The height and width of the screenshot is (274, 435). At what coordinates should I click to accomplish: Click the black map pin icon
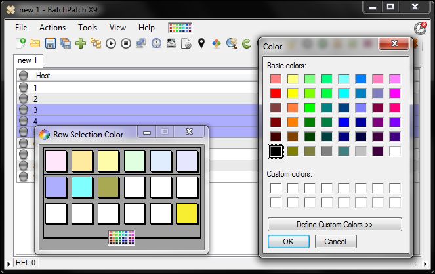(x=201, y=43)
